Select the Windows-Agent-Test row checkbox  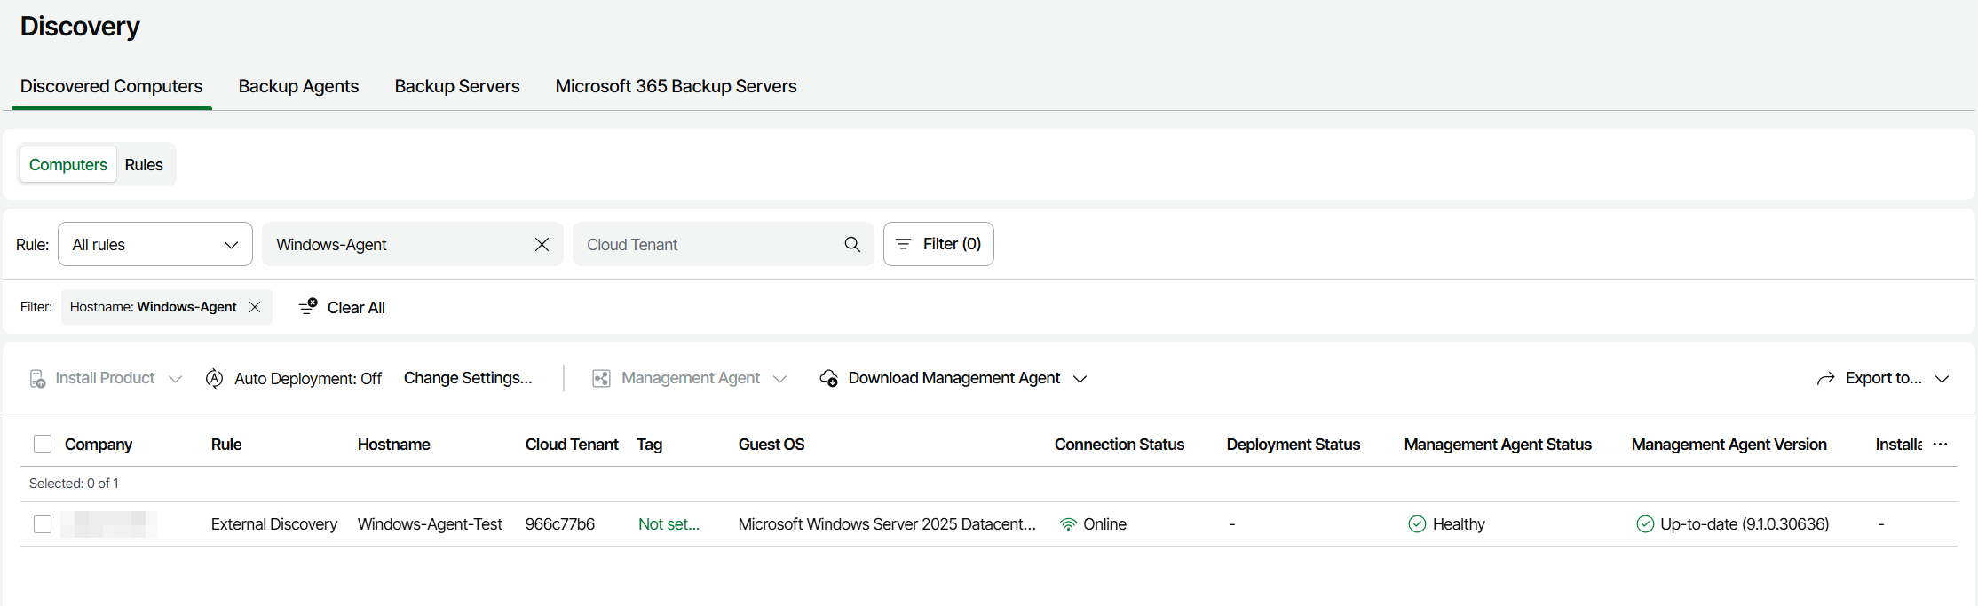click(x=43, y=524)
